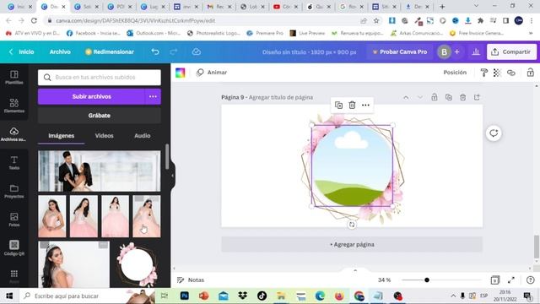The width and height of the screenshot is (540, 304).
Task: Move page 9 up with chevron
Action: coord(406,98)
